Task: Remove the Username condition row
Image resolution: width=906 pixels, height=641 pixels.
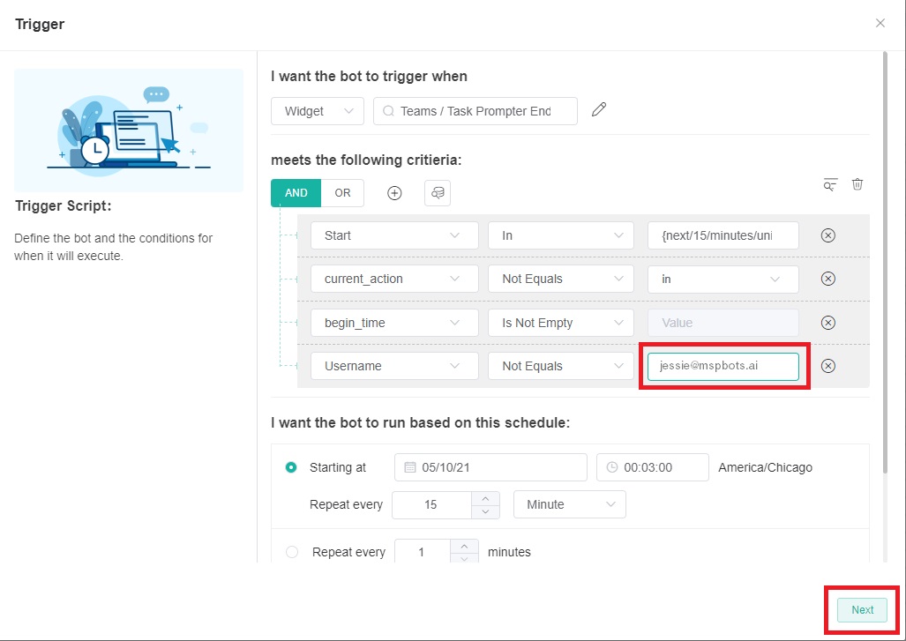Action: coord(827,366)
